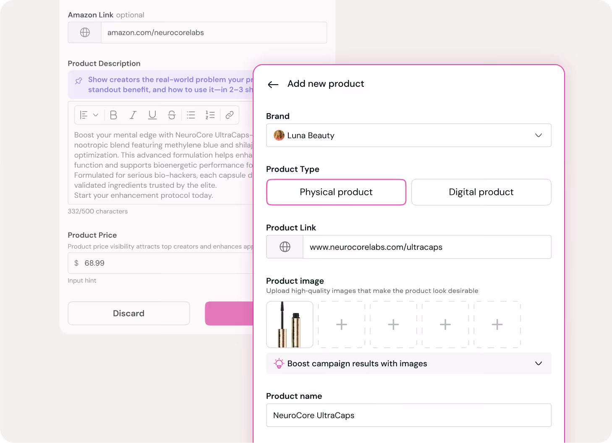Select Physical product as the product type
The height and width of the screenshot is (443, 612).
[x=336, y=192]
